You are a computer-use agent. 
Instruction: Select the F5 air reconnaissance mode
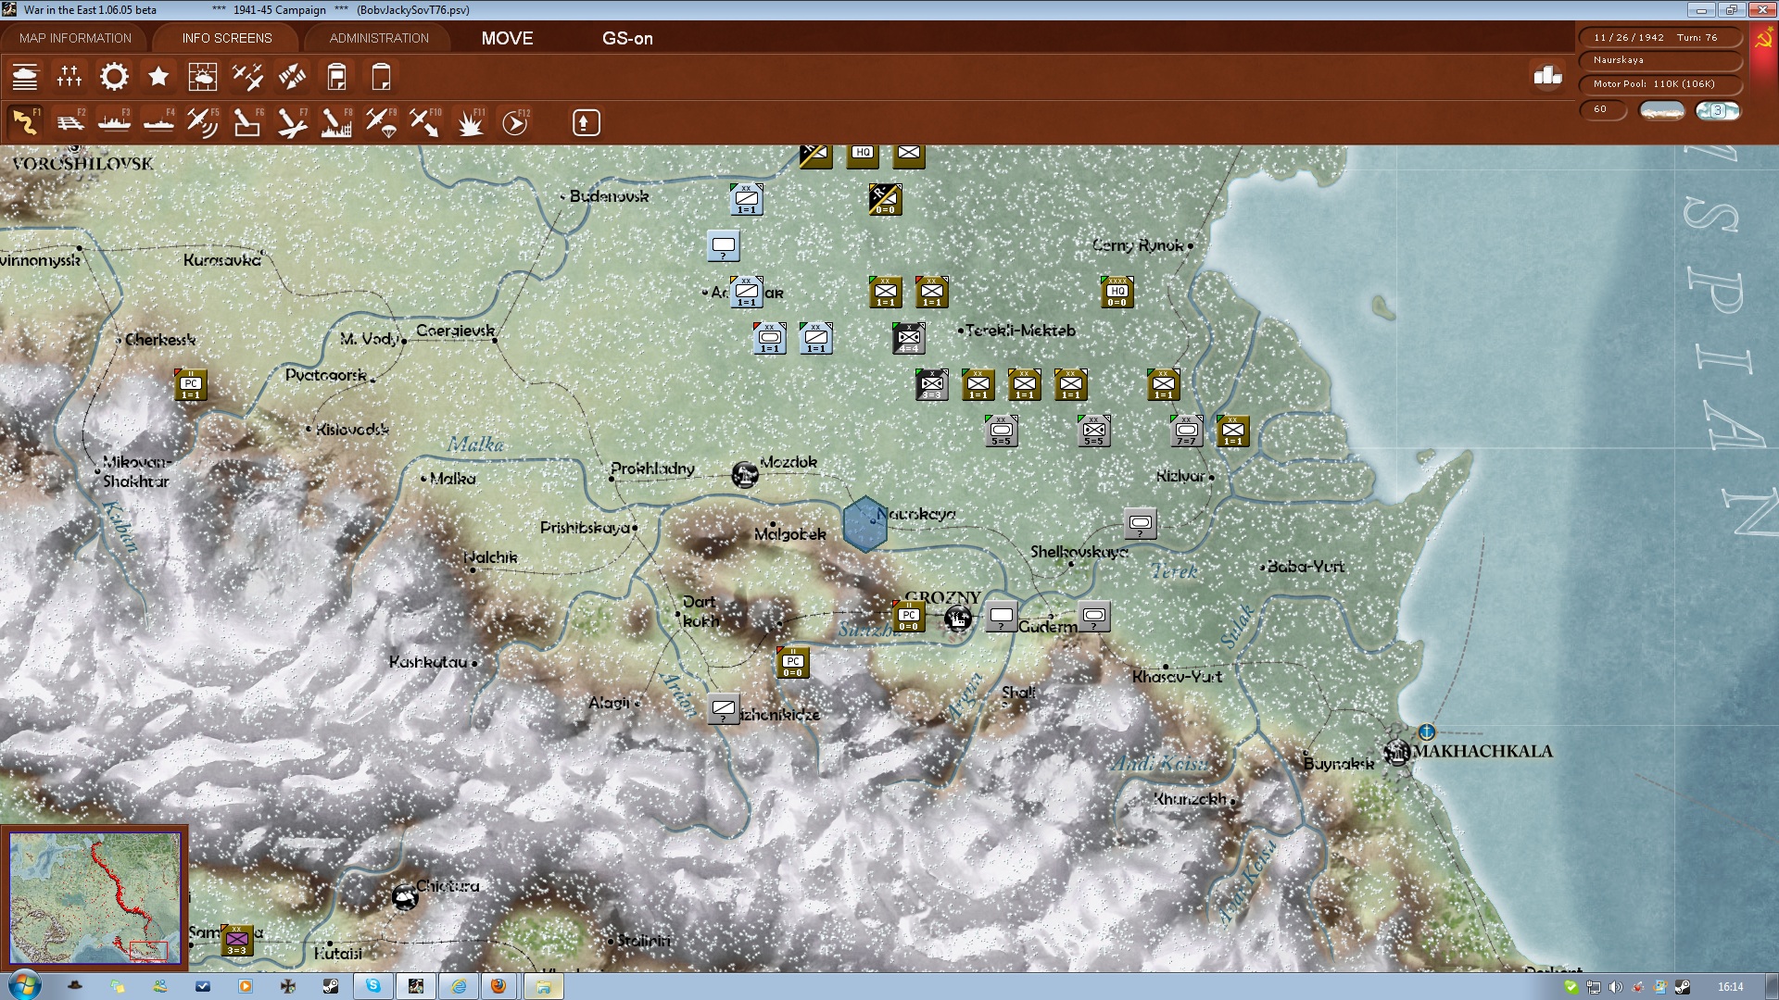click(x=203, y=122)
